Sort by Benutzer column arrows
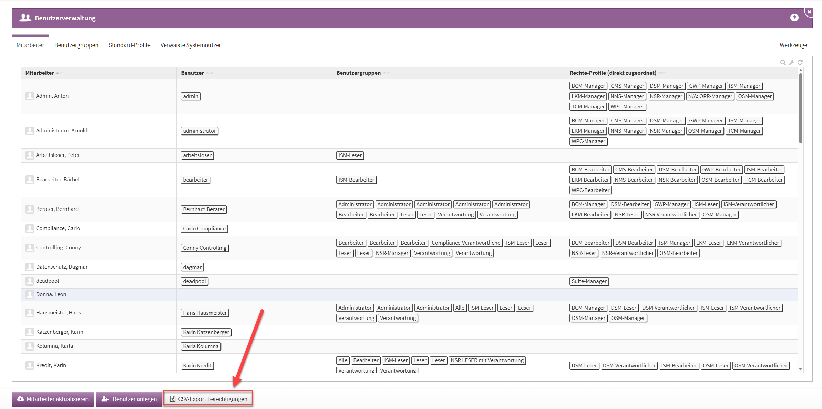Screen dimensions: 822x409 (209, 73)
